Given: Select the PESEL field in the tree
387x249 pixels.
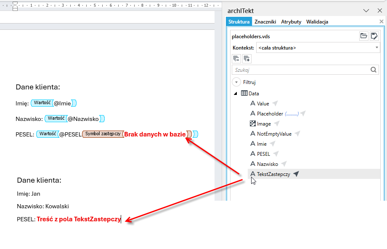Looking at the screenshot, I should click(264, 154).
